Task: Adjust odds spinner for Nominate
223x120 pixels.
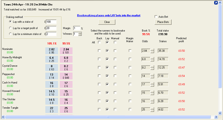Action: (x=152, y=51)
